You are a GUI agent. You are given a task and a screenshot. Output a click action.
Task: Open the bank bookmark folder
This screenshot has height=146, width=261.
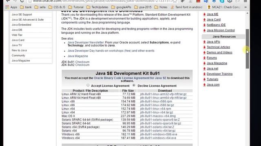click(x=26, y=7)
